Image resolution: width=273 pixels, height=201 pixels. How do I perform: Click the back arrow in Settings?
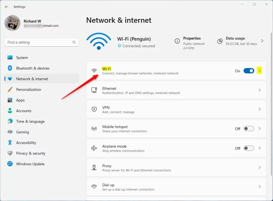click(7, 7)
